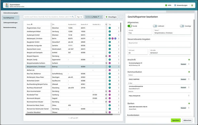Open the menu for the Telefon entry
Image resolution: width=198 pixels, height=125 pixels.
click(x=189, y=79)
